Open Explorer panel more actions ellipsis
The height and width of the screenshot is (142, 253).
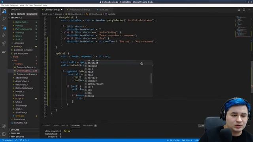coord(35,10)
